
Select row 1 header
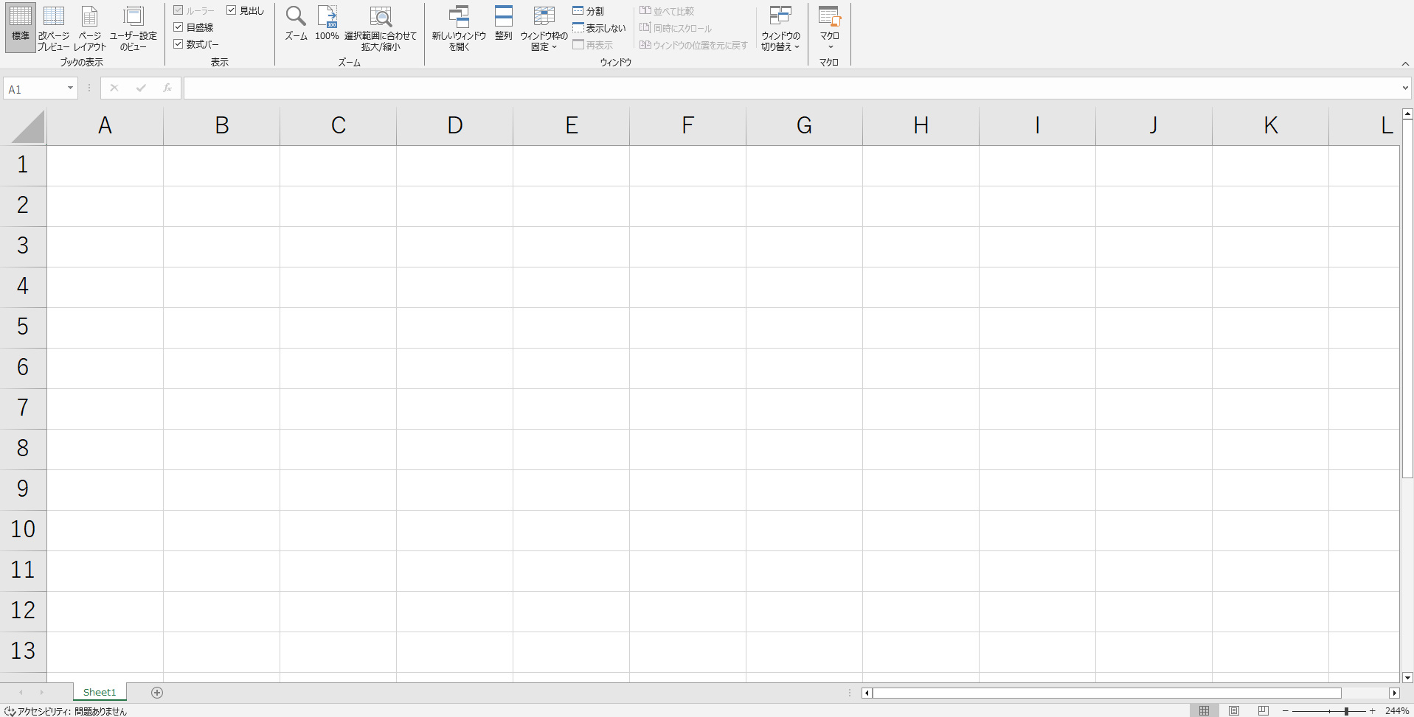tap(23, 165)
